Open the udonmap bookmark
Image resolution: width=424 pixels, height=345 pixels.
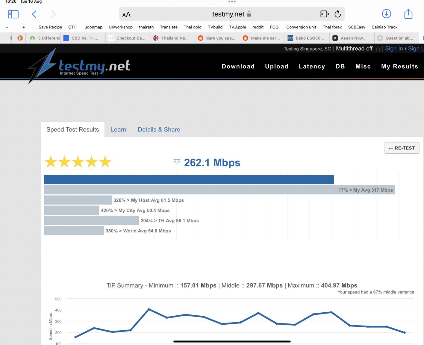[93, 27]
